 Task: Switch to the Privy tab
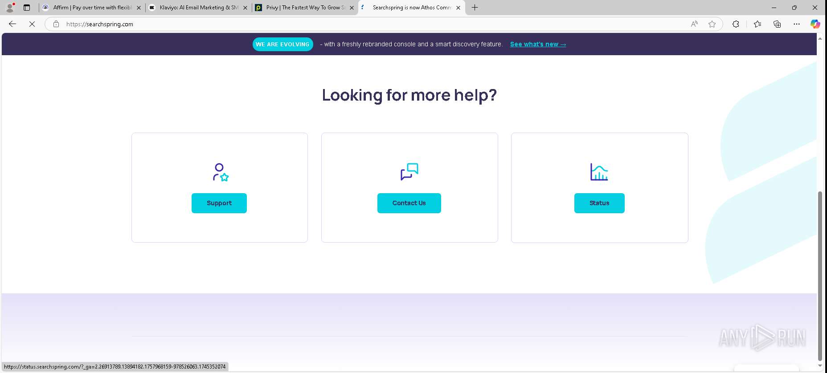[305, 8]
